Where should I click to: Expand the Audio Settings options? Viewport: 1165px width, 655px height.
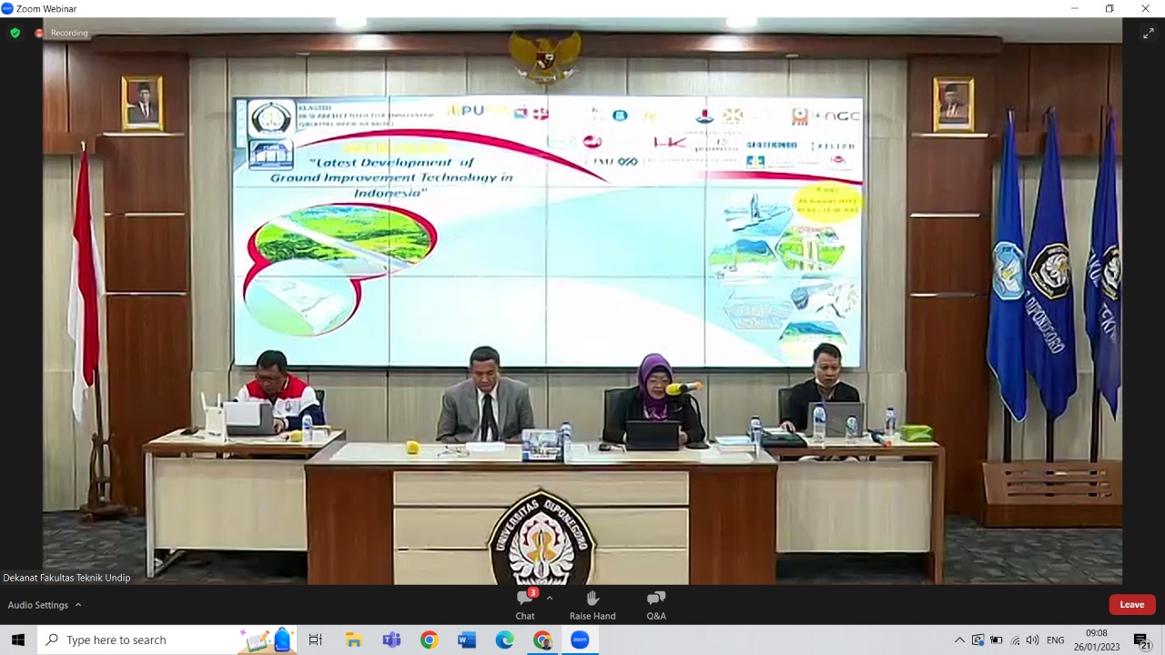pos(78,605)
